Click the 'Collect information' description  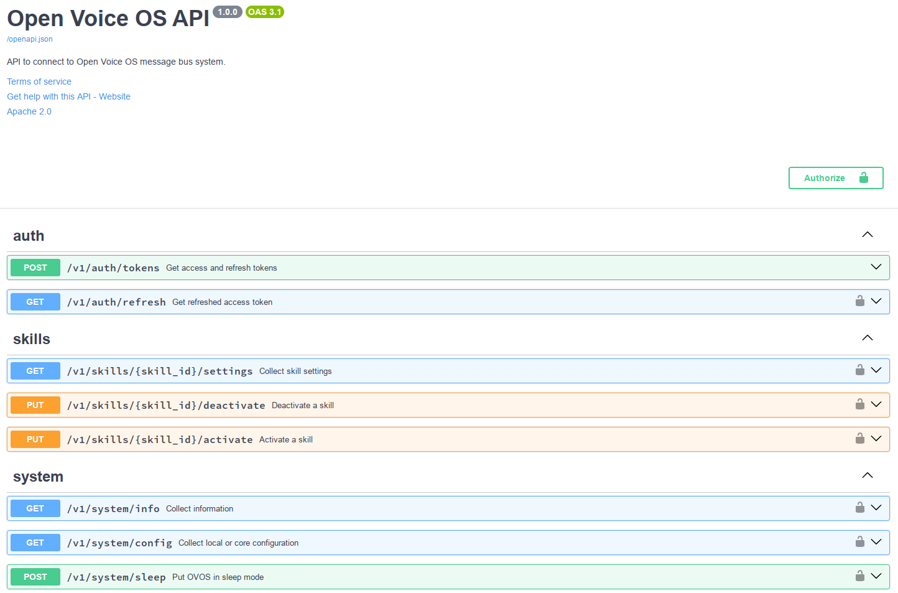click(x=200, y=508)
